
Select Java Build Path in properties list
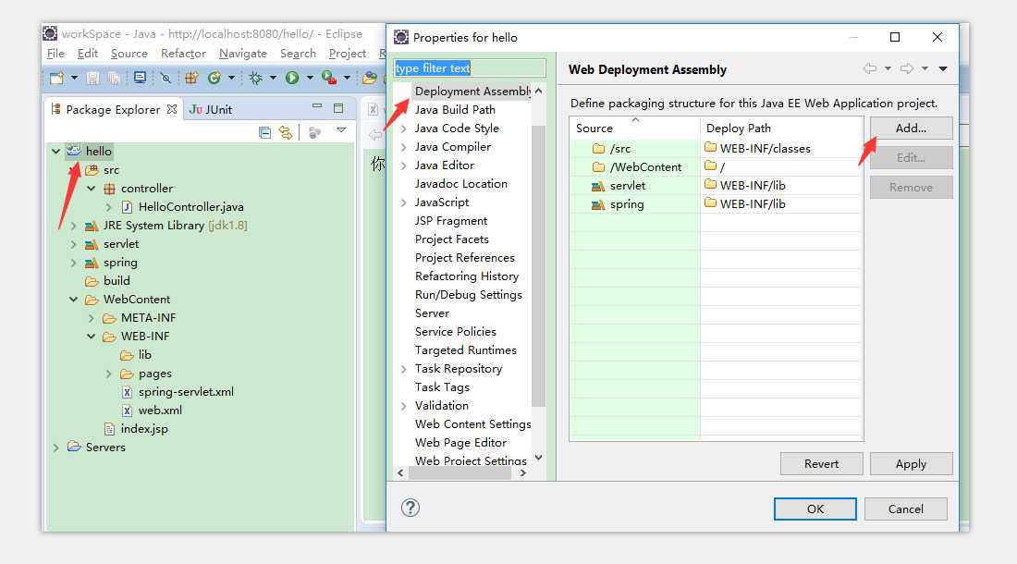455,110
